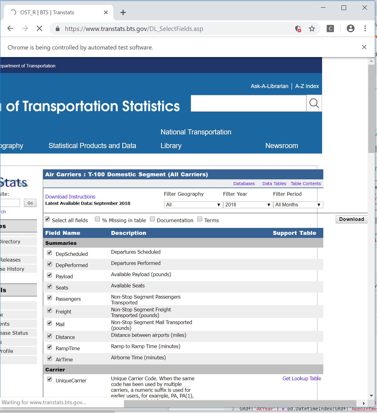Go to the Newsroom menu item
The width and height of the screenshot is (377, 413).
pyautogui.click(x=281, y=146)
